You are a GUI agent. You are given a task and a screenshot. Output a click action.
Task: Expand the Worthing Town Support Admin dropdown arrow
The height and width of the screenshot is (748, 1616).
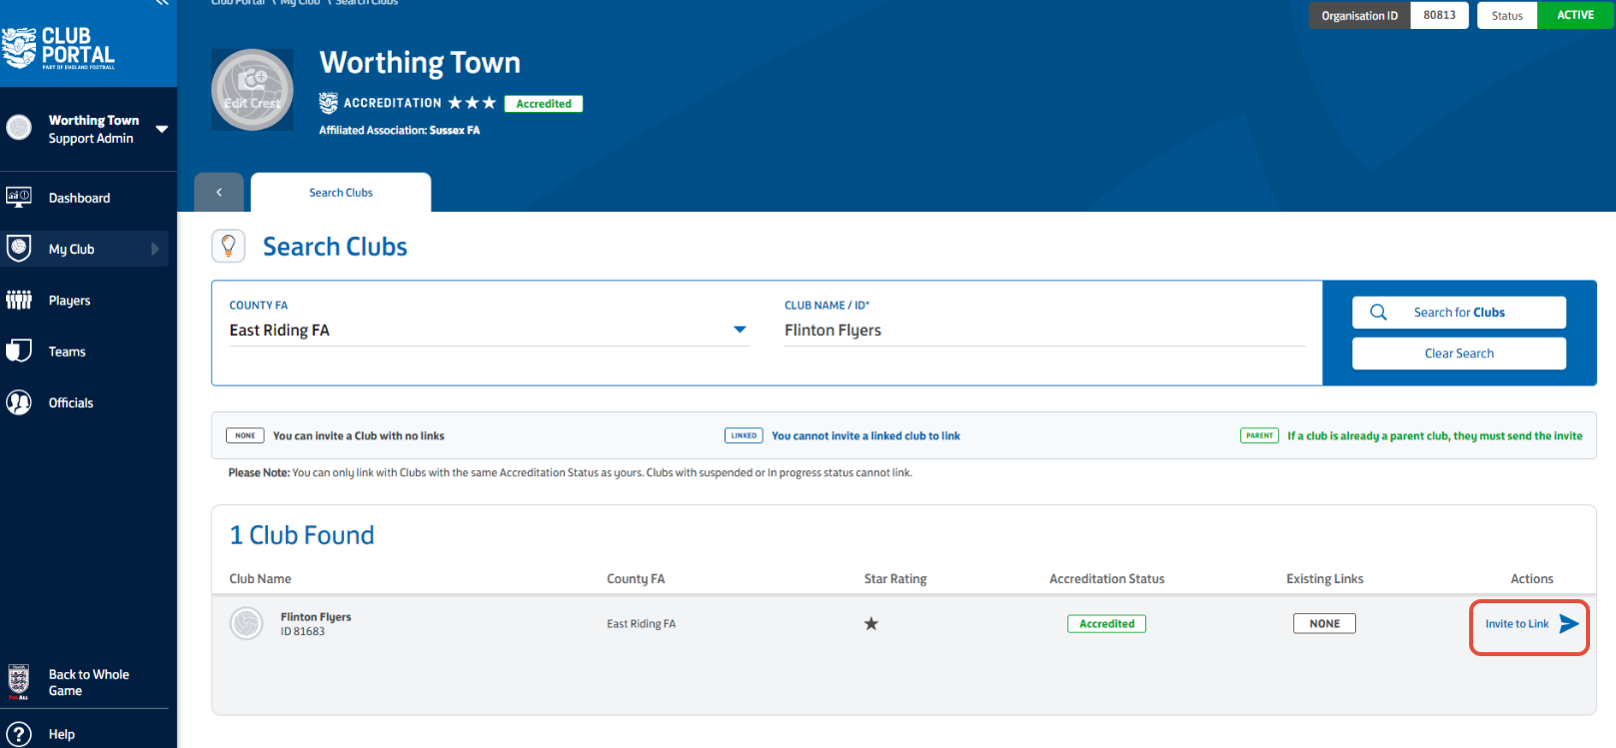coord(162,129)
